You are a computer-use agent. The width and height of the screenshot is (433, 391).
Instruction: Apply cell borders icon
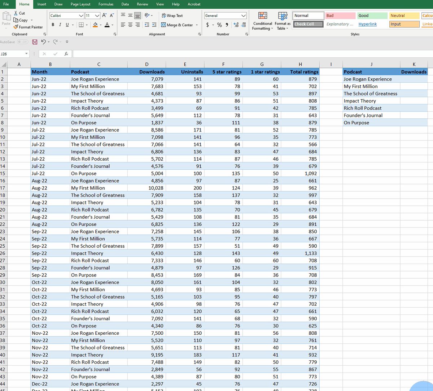81,25
